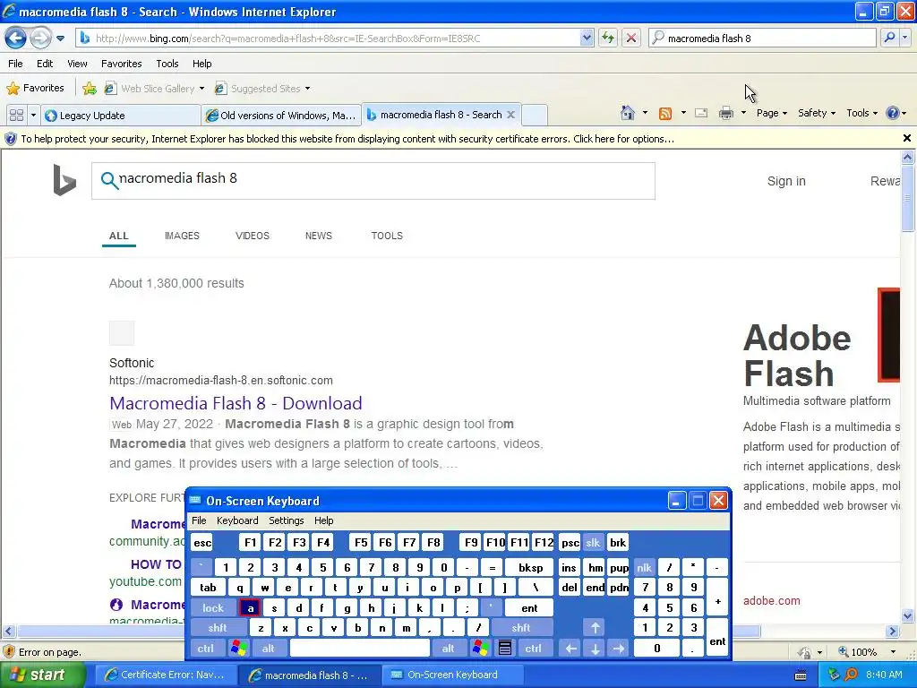Image resolution: width=917 pixels, height=688 pixels.
Task: Click up arrow key on On-Screen Keyboard
Action: click(595, 628)
